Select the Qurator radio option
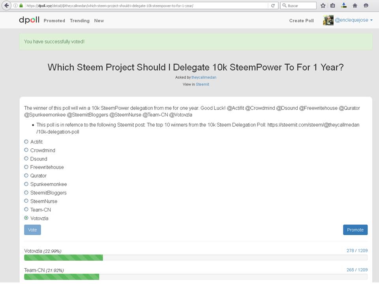 (26, 175)
